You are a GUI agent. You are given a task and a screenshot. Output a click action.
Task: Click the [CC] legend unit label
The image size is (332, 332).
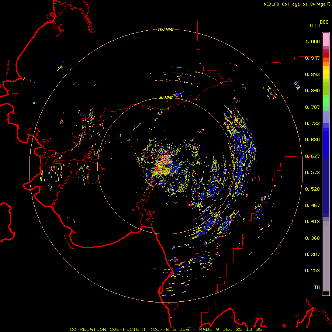point(315,25)
